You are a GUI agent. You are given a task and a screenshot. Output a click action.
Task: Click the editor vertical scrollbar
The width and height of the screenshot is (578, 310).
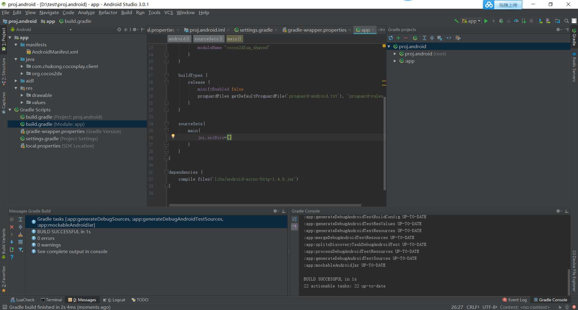coord(385,144)
